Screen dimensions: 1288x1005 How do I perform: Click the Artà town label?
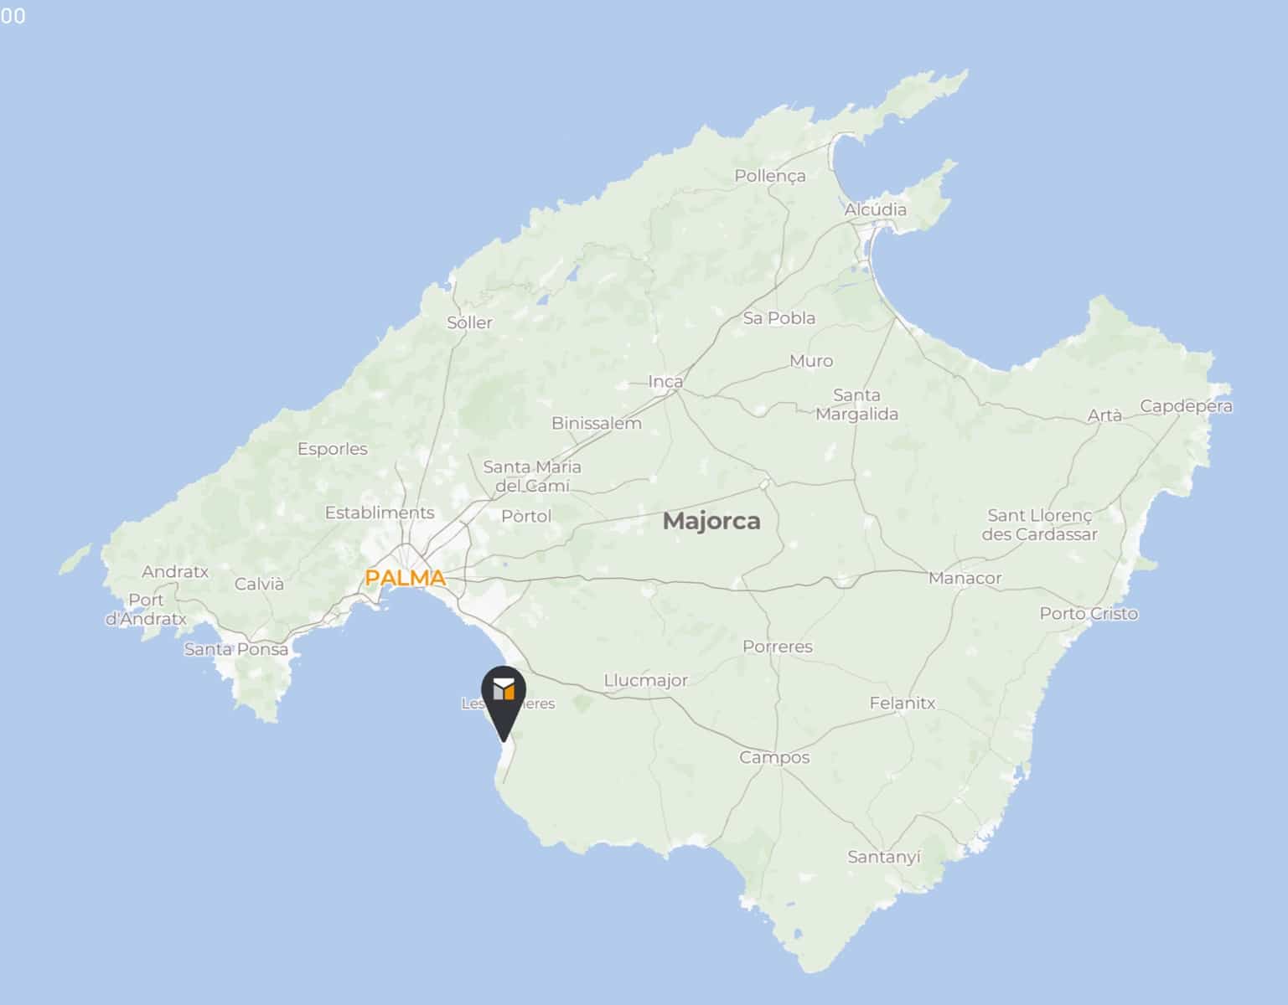click(x=1104, y=415)
